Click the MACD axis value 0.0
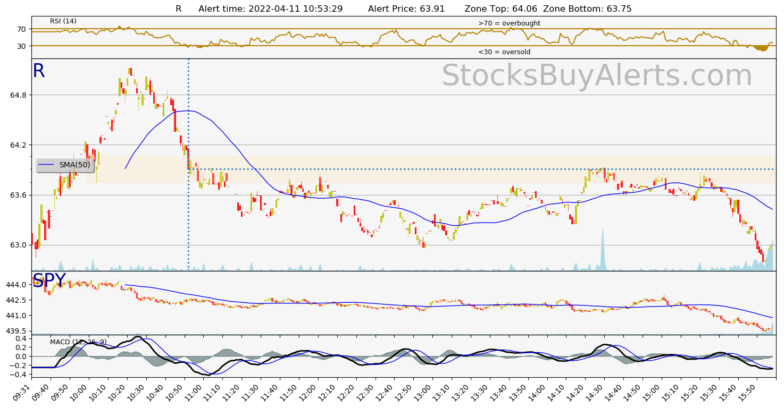This screenshot has width=784, height=408. 21,356
